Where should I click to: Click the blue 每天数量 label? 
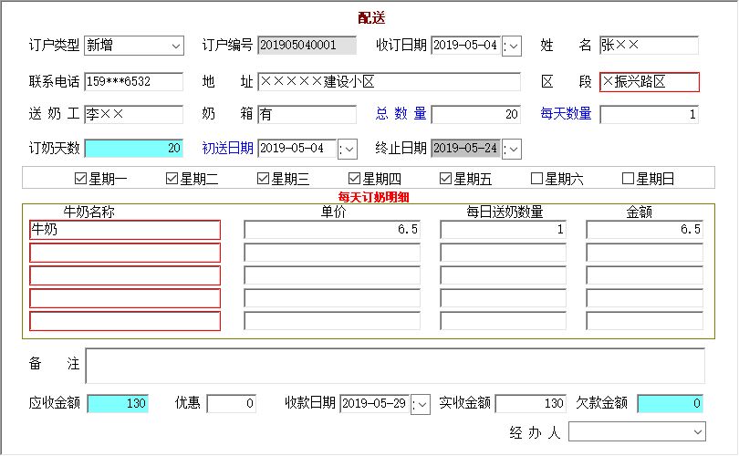[x=566, y=113]
